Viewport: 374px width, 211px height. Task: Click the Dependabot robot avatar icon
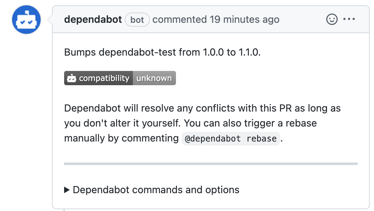pos(26,20)
